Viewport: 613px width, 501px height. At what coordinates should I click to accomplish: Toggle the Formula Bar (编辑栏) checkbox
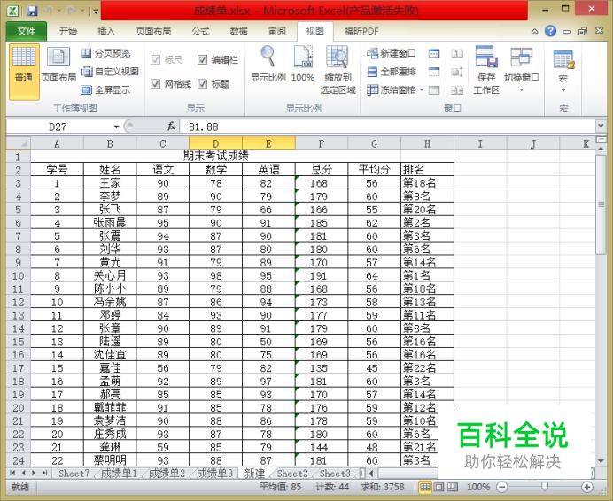pyautogui.click(x=202, y=59)
